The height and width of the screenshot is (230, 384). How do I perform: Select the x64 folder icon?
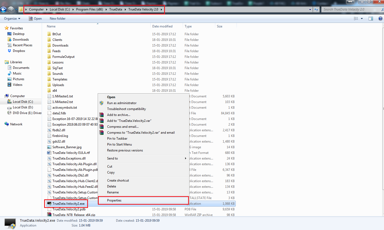click(x=49, y=91)
